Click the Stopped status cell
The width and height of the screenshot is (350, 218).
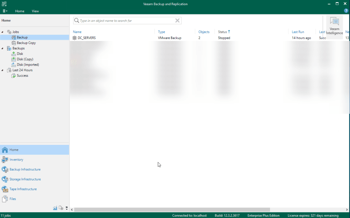pos(224,38)
